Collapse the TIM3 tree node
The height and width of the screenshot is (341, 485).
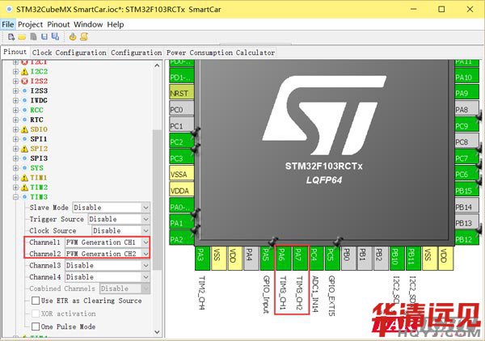tap(15, 197)
